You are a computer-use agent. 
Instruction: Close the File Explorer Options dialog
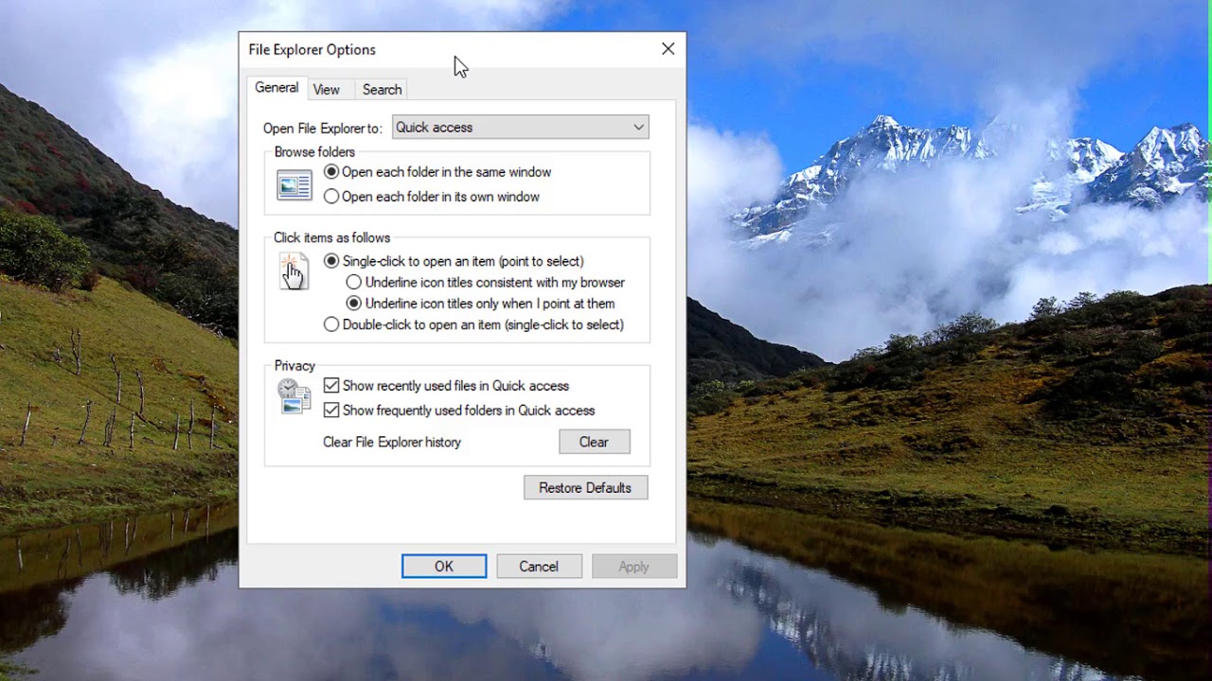tap(668, 49)
